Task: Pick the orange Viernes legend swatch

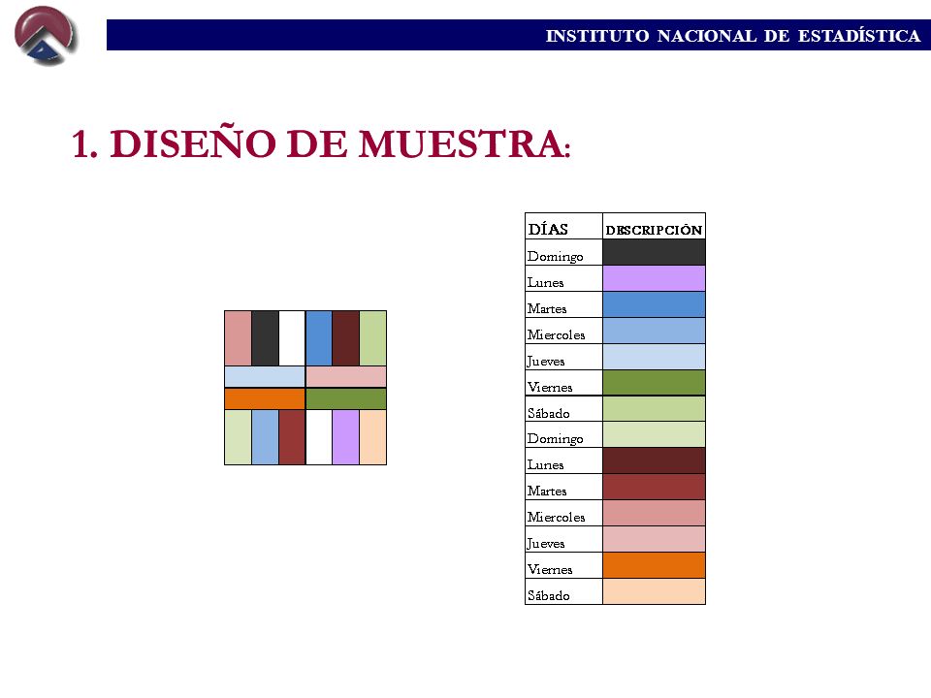Action: coord(654,565)
